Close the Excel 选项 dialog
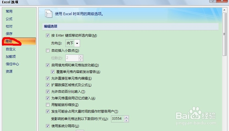The image size is (229, 131). pyautogui.click(x=222, y=1)
